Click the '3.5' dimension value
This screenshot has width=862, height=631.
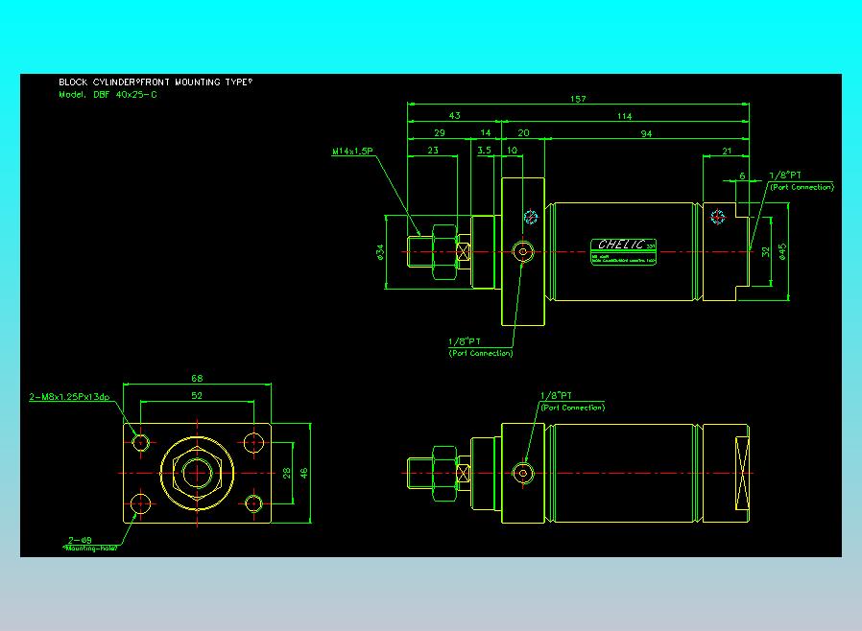(484, 150)
